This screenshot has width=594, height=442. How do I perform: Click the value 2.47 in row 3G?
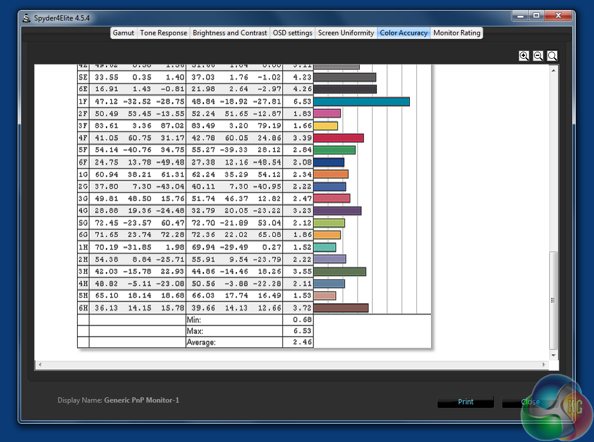click(302, 199)
